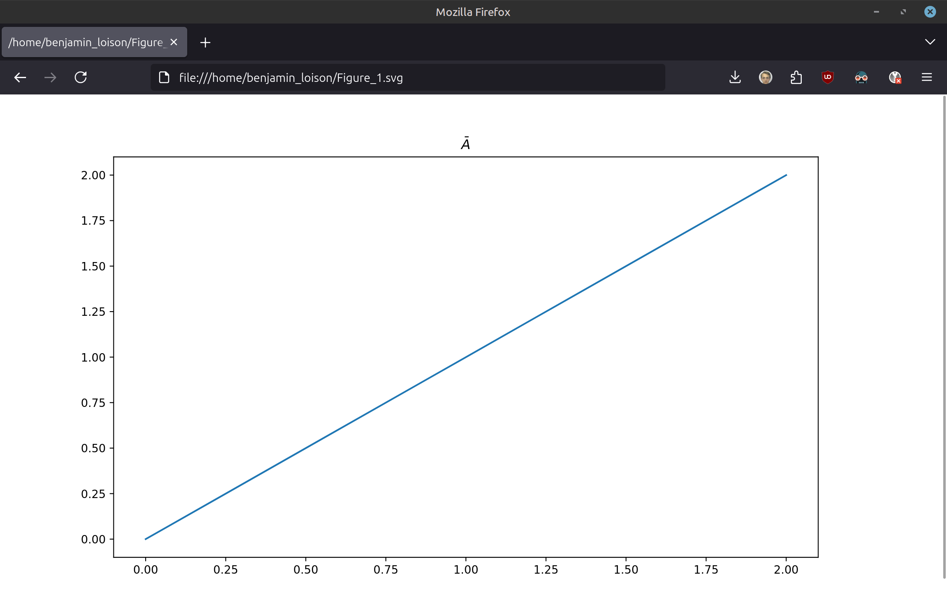Screen dimensions: 947x598
Task: Go back to the previous page
Action: point(20,77)
